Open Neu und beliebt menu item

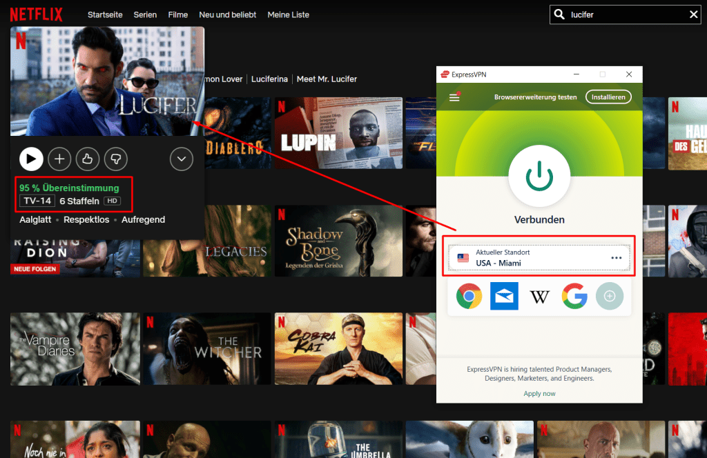[x=228, y=15]
